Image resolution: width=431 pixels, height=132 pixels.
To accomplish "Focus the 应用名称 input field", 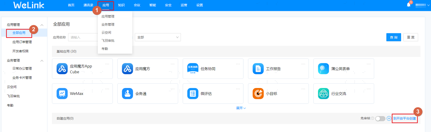I will click(x=83, y=37).
